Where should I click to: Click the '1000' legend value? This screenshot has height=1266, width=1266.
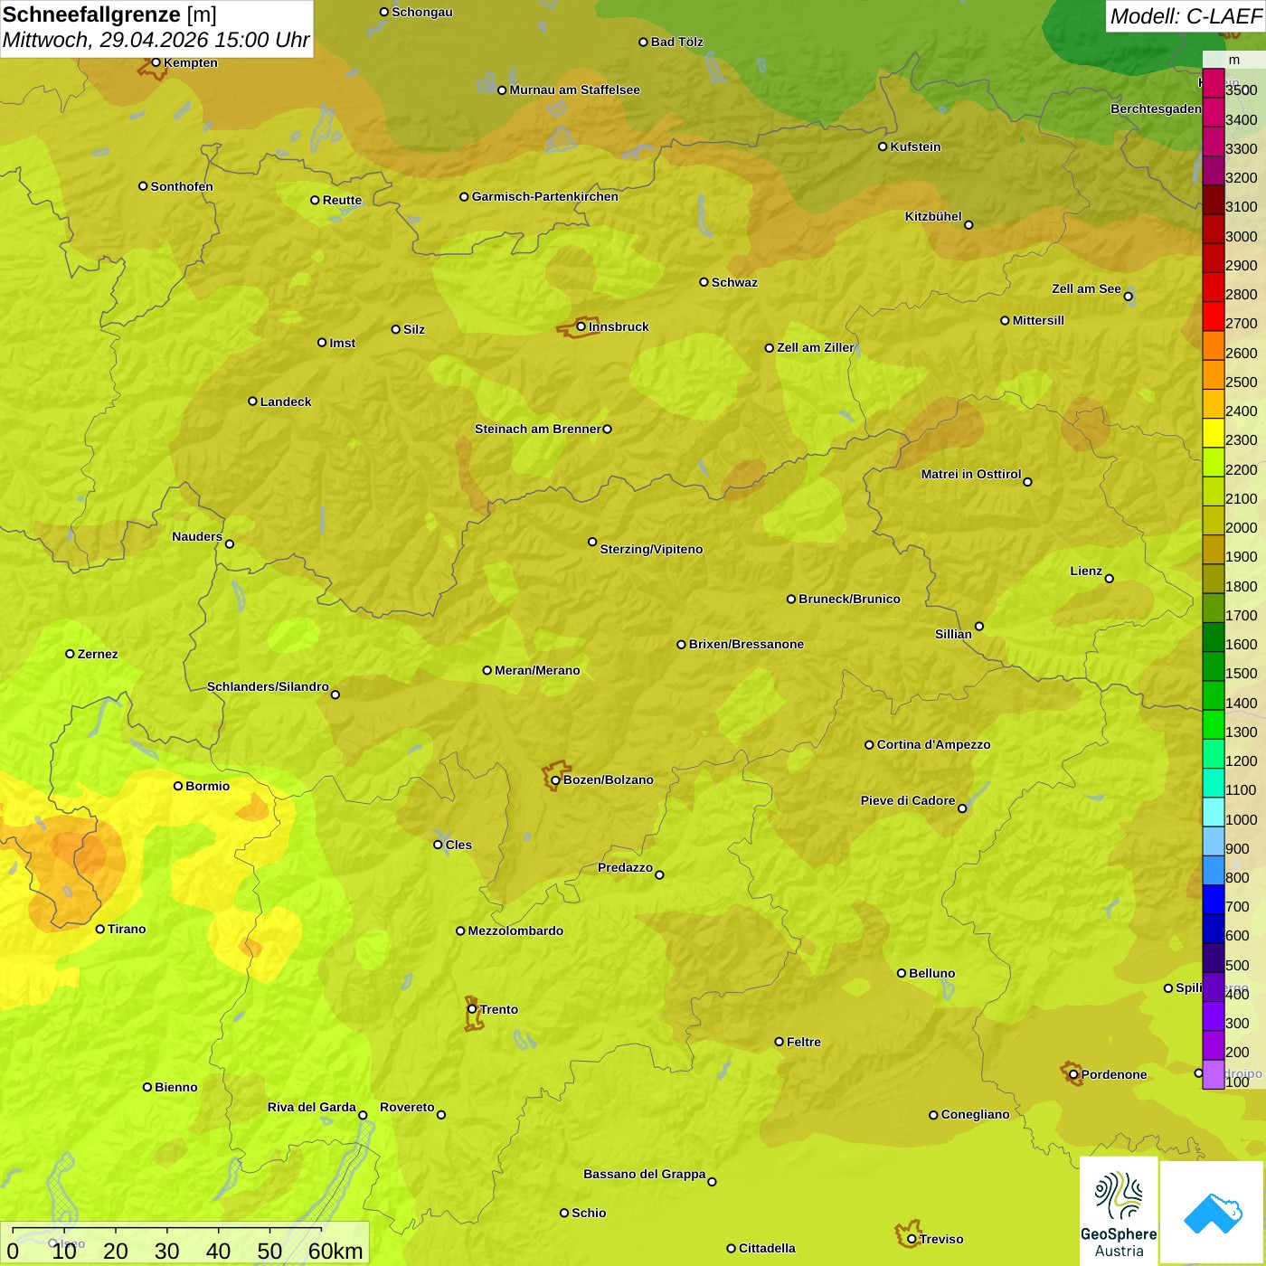coord(1242,820)
